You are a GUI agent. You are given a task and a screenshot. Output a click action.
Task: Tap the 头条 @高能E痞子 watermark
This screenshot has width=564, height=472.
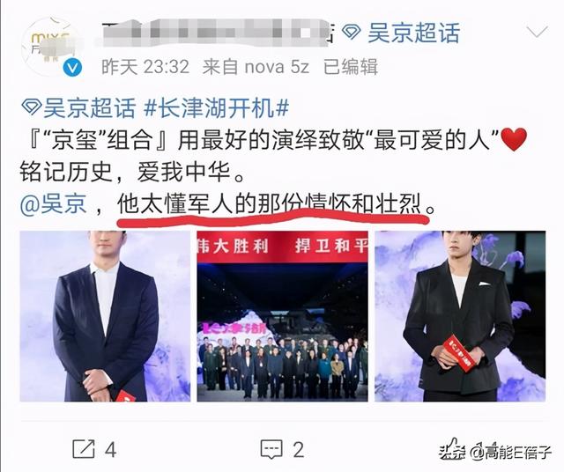(x=495, y=451)
